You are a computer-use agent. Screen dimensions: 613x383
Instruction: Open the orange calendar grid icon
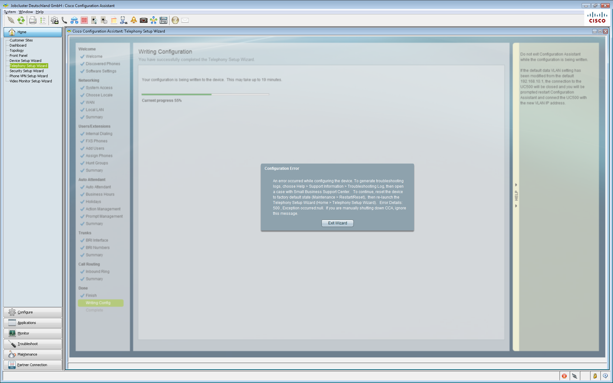[x=114, y=20]
